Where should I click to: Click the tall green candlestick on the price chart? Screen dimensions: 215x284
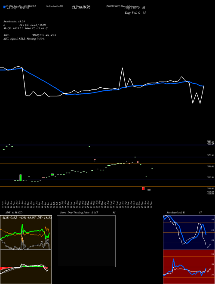point(21,177)
